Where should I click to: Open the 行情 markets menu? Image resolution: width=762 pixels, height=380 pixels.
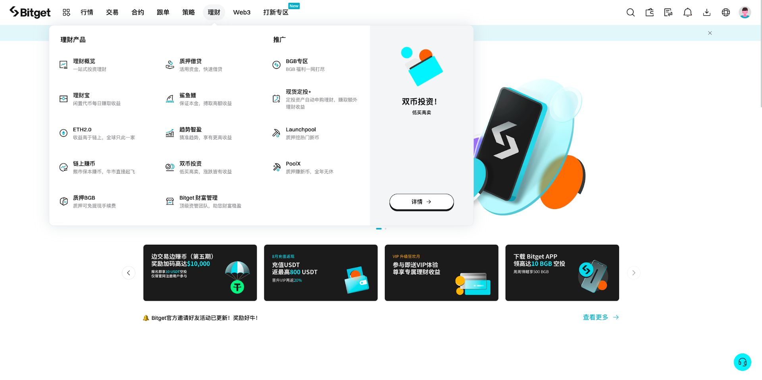87,12
